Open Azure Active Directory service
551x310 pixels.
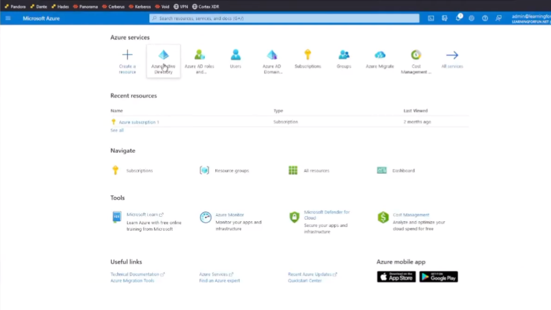tap(163, 61)
